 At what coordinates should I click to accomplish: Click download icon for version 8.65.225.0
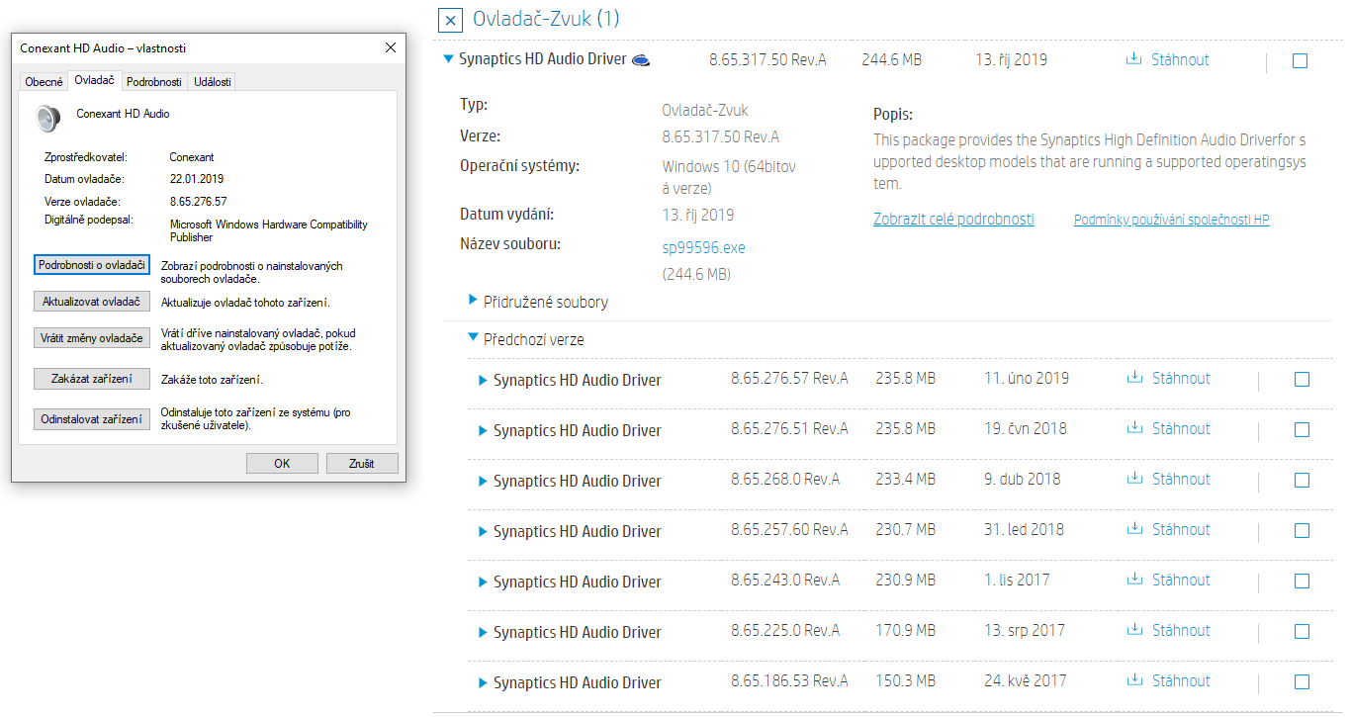pyautogui.click(x=1134, y=630)
